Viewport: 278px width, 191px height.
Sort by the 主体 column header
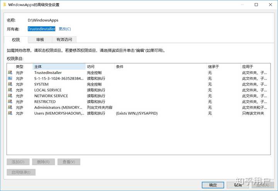click(59, 67)
